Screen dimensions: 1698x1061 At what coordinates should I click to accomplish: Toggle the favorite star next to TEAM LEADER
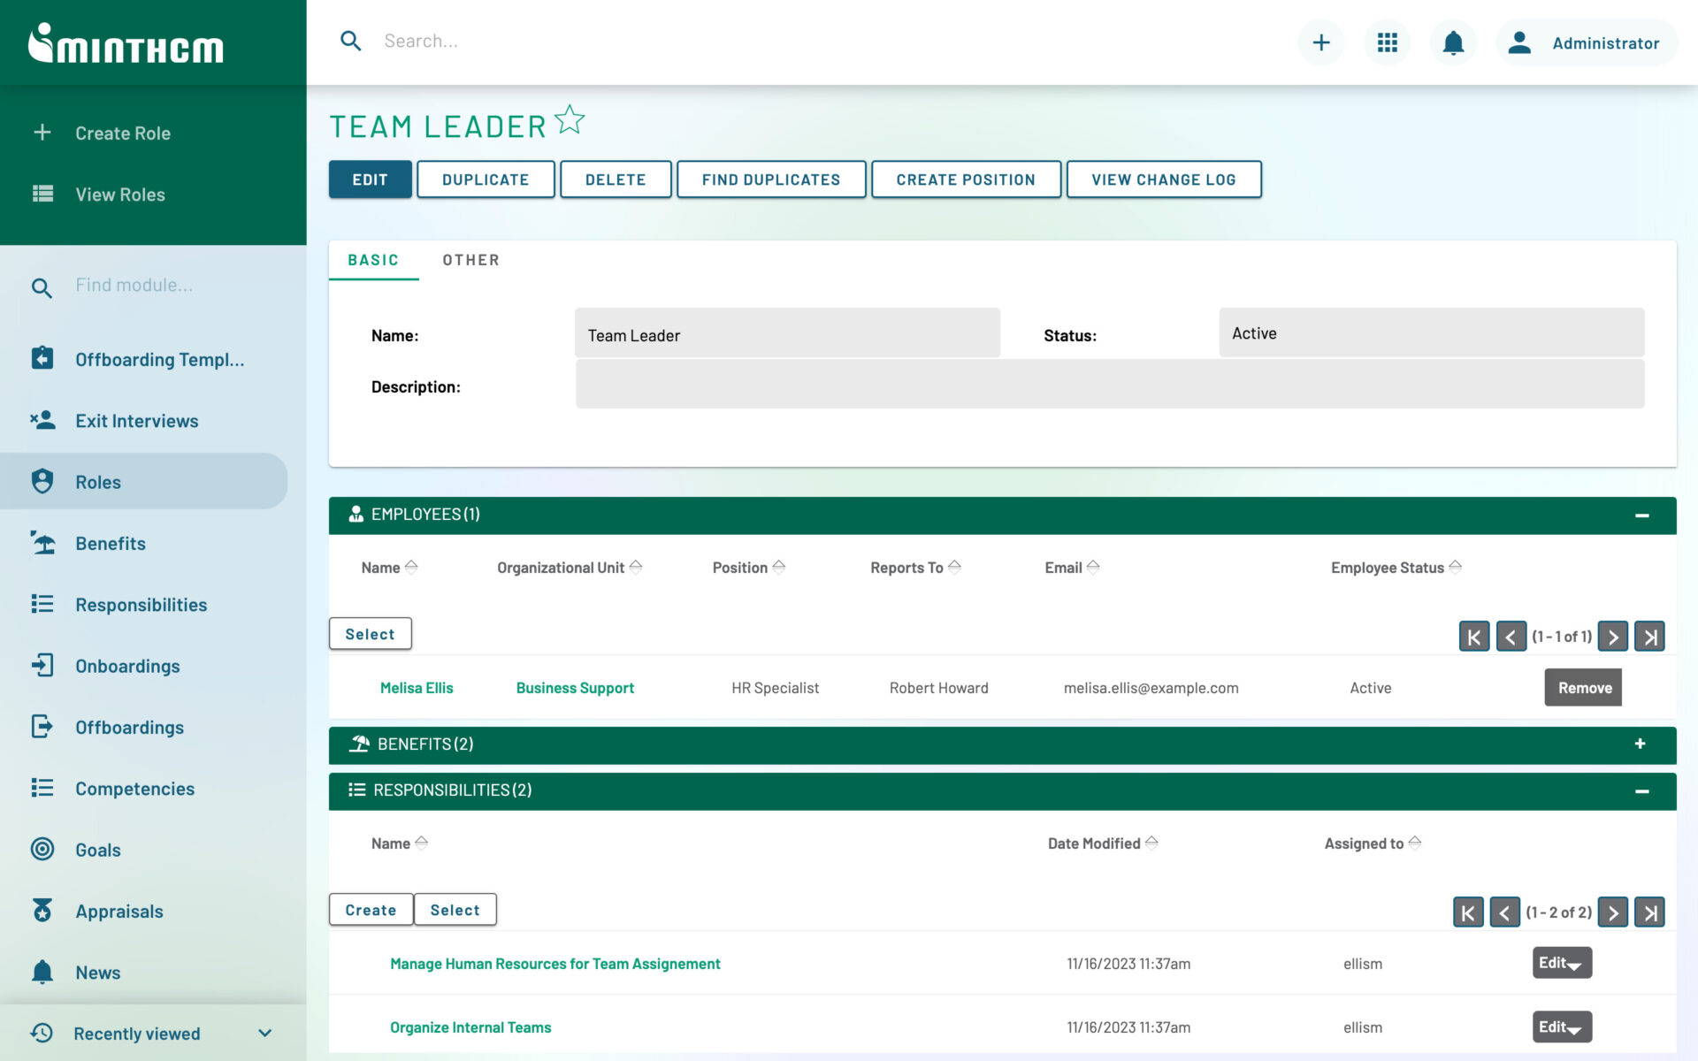click(x=570, y=119)
